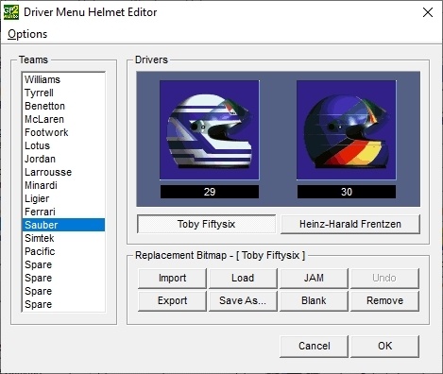443x374 pixels.
Task: Select McLaren in the Teams list
Action: coord(63,119)
